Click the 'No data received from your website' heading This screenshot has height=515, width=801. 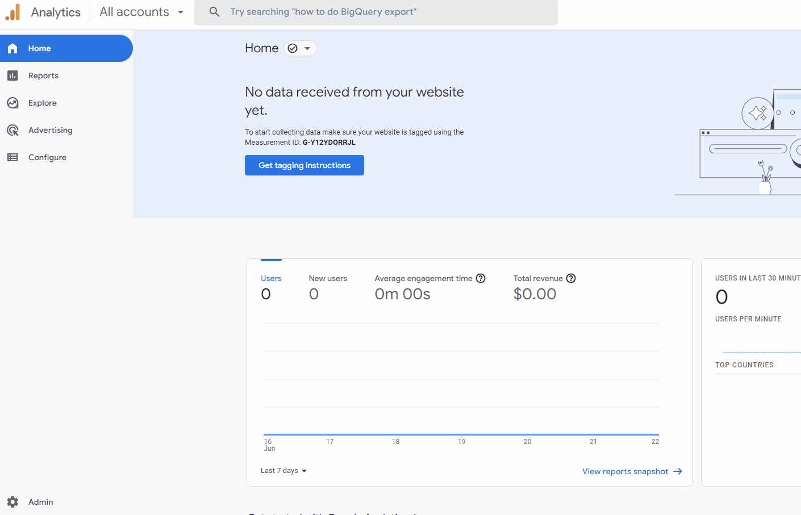coord(354,101)
